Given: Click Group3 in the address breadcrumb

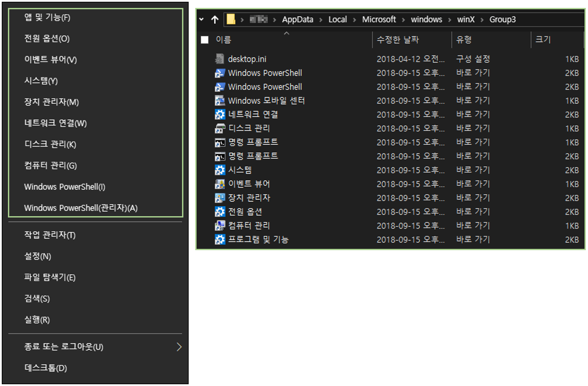Looking at the screenshot, I should point(502,19).
